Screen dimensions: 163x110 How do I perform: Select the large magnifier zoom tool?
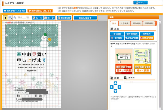point(10,18)
